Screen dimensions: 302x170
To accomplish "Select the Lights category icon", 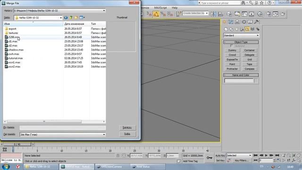I will point(236,29).
